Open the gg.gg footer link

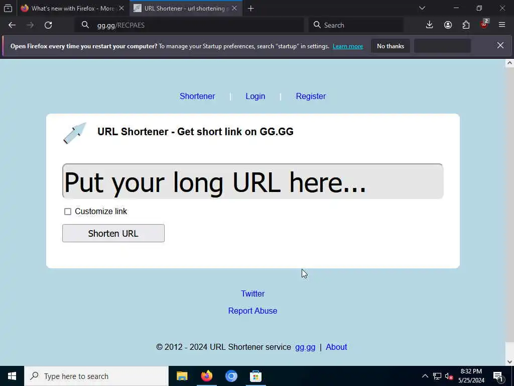pyautogui.click(x=305, y=347)
